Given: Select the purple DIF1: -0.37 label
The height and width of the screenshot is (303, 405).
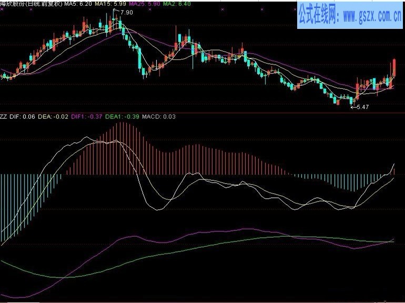Looking at the screenshot, I should click(87, 116).
